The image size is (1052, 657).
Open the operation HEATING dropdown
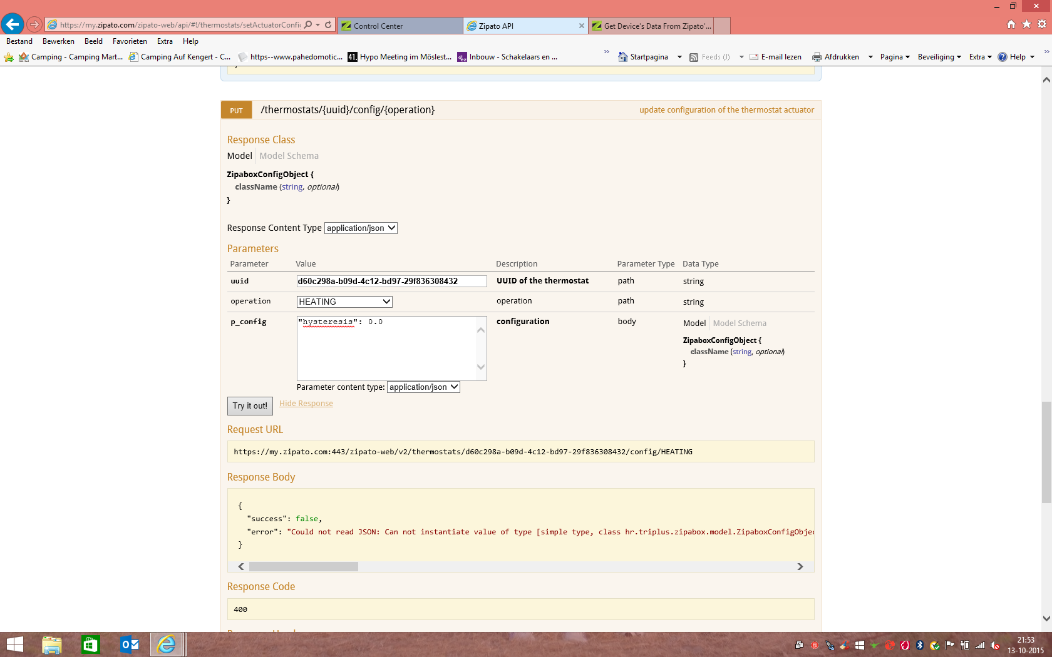pos(344,302)
